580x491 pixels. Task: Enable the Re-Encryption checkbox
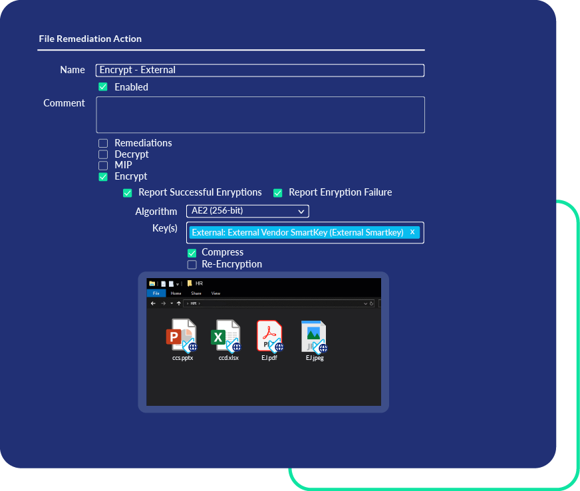(x=192, y=264)
